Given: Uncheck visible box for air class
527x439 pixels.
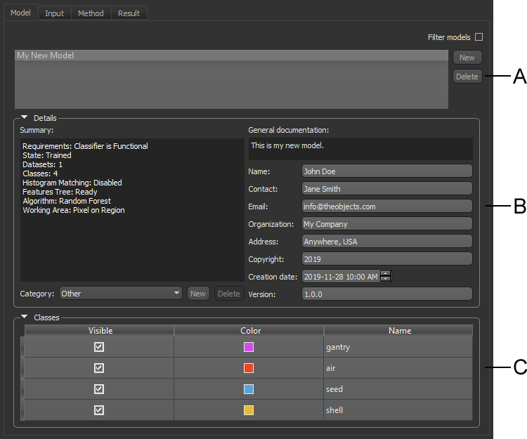Looking at the screenshot, I should [99, 368].
